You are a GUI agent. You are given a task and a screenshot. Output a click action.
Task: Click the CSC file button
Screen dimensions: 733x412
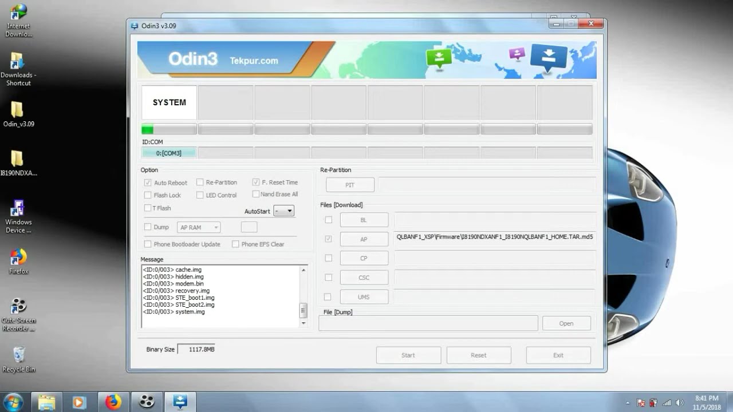tap(364, 278)
